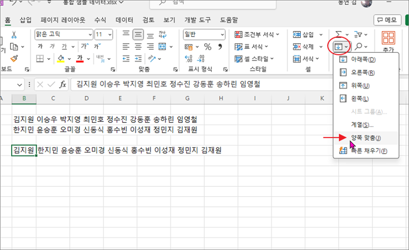
Task: Toggle middle vertical alignment
Action: [x=138, y=35]
